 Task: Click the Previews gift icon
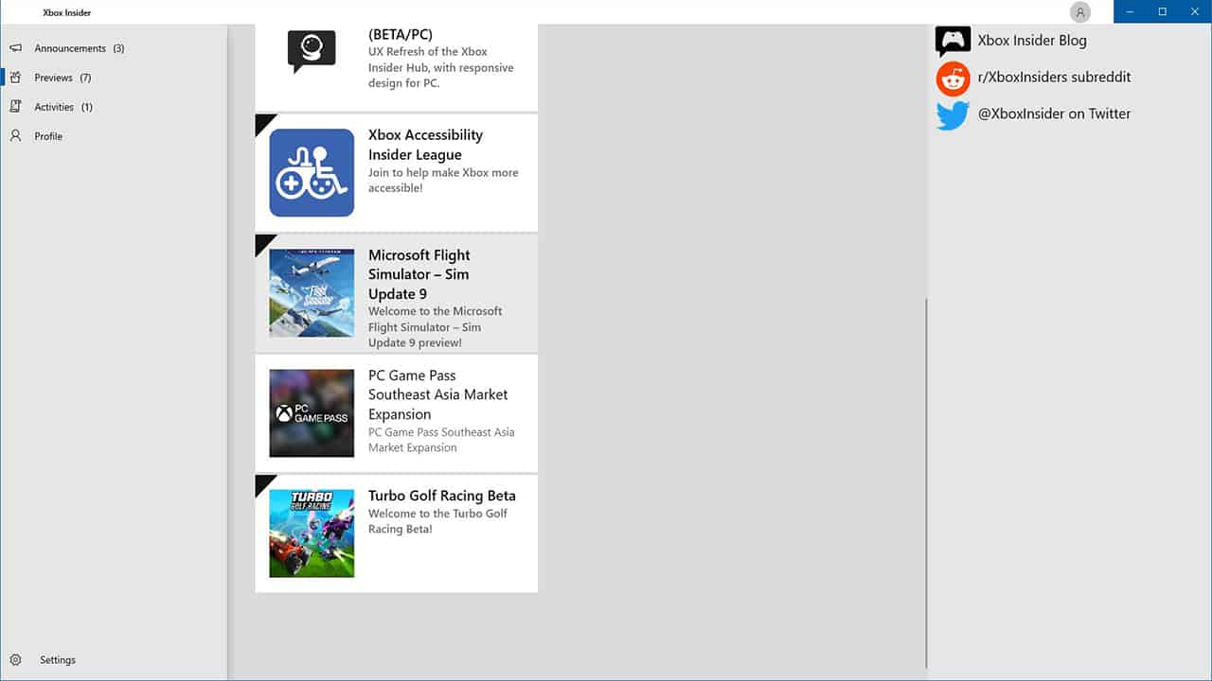pyautogui.click(x=15, y=78)
